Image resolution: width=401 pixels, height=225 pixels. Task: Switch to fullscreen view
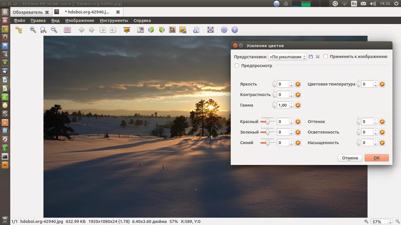pyautogui.click(x=210, y=30)
